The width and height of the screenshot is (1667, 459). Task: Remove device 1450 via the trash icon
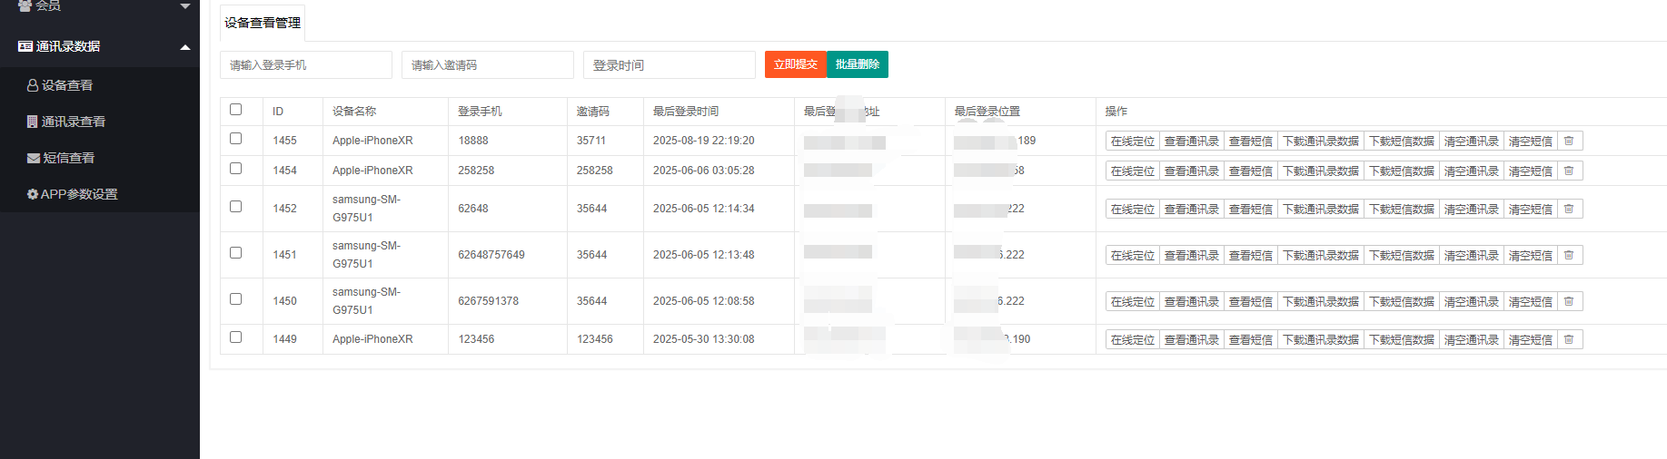[1569, 301]
